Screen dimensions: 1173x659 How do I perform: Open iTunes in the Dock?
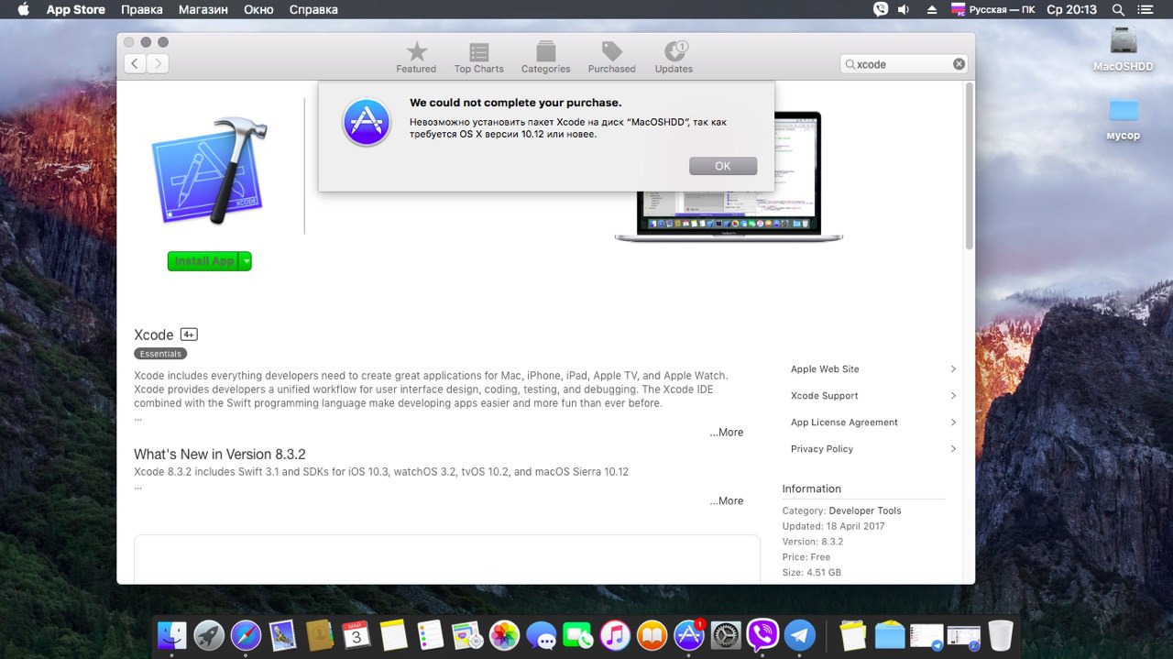coord(615,635)
